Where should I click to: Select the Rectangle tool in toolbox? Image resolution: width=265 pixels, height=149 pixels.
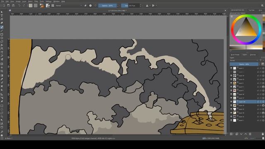tap(2, 34)
